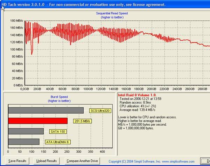Click the Save Results button
The height and width of the screenshot is (166, 210).
pyautogui.click(x=17, y=161)
